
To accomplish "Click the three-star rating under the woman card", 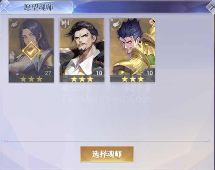I will pyautogui.click(x=31, y=79).
